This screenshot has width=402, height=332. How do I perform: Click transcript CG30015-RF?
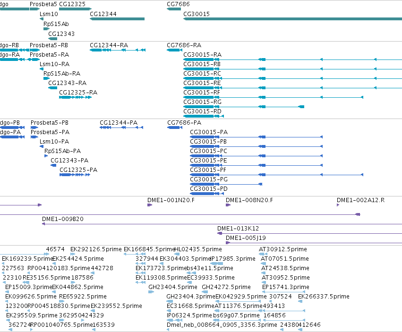click(x=274, y=97)
